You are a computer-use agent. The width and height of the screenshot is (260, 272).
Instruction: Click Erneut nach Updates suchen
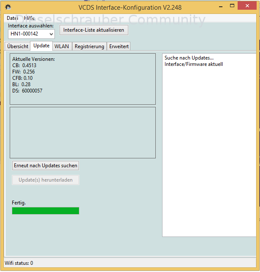(46, 166)
